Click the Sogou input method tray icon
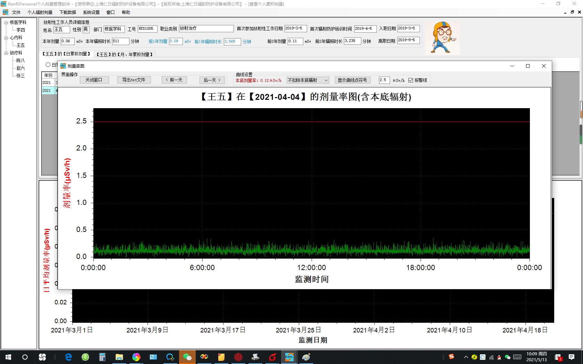The height and width of the screenshot is (364, 583). coord(451,357)
